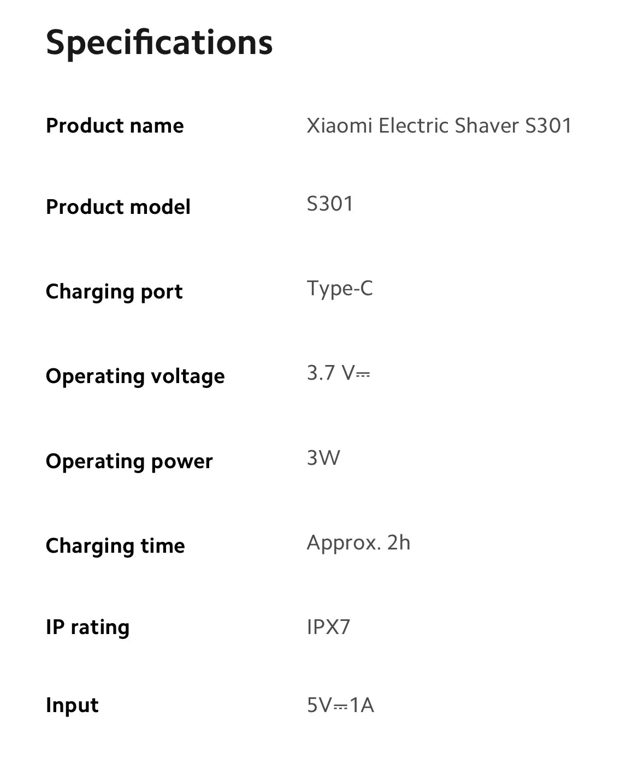The width and height of the screenshot is (644, 765).
Task: Select the Charging port label
Action: click(114, 292)
